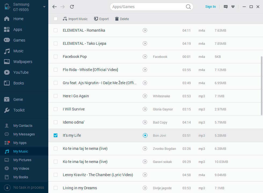Image resolution: width=263 pixels, height=193 pixels.
Task: Open My Videos section
Action: click(x=24, y=168)
